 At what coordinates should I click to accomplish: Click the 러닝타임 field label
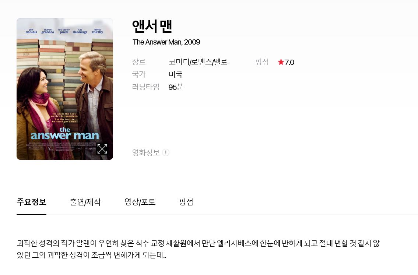(x=146, y=87)
